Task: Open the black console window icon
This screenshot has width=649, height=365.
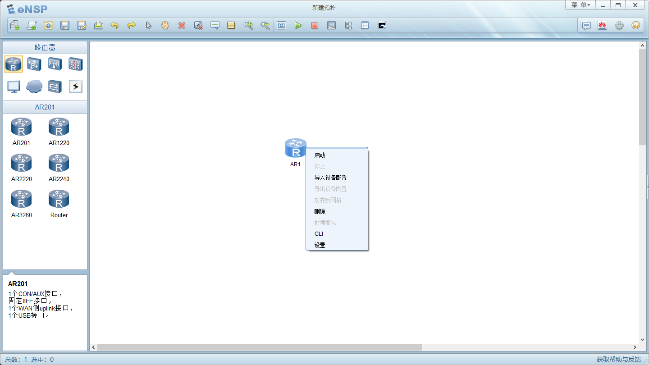Action: pos(382,25)
